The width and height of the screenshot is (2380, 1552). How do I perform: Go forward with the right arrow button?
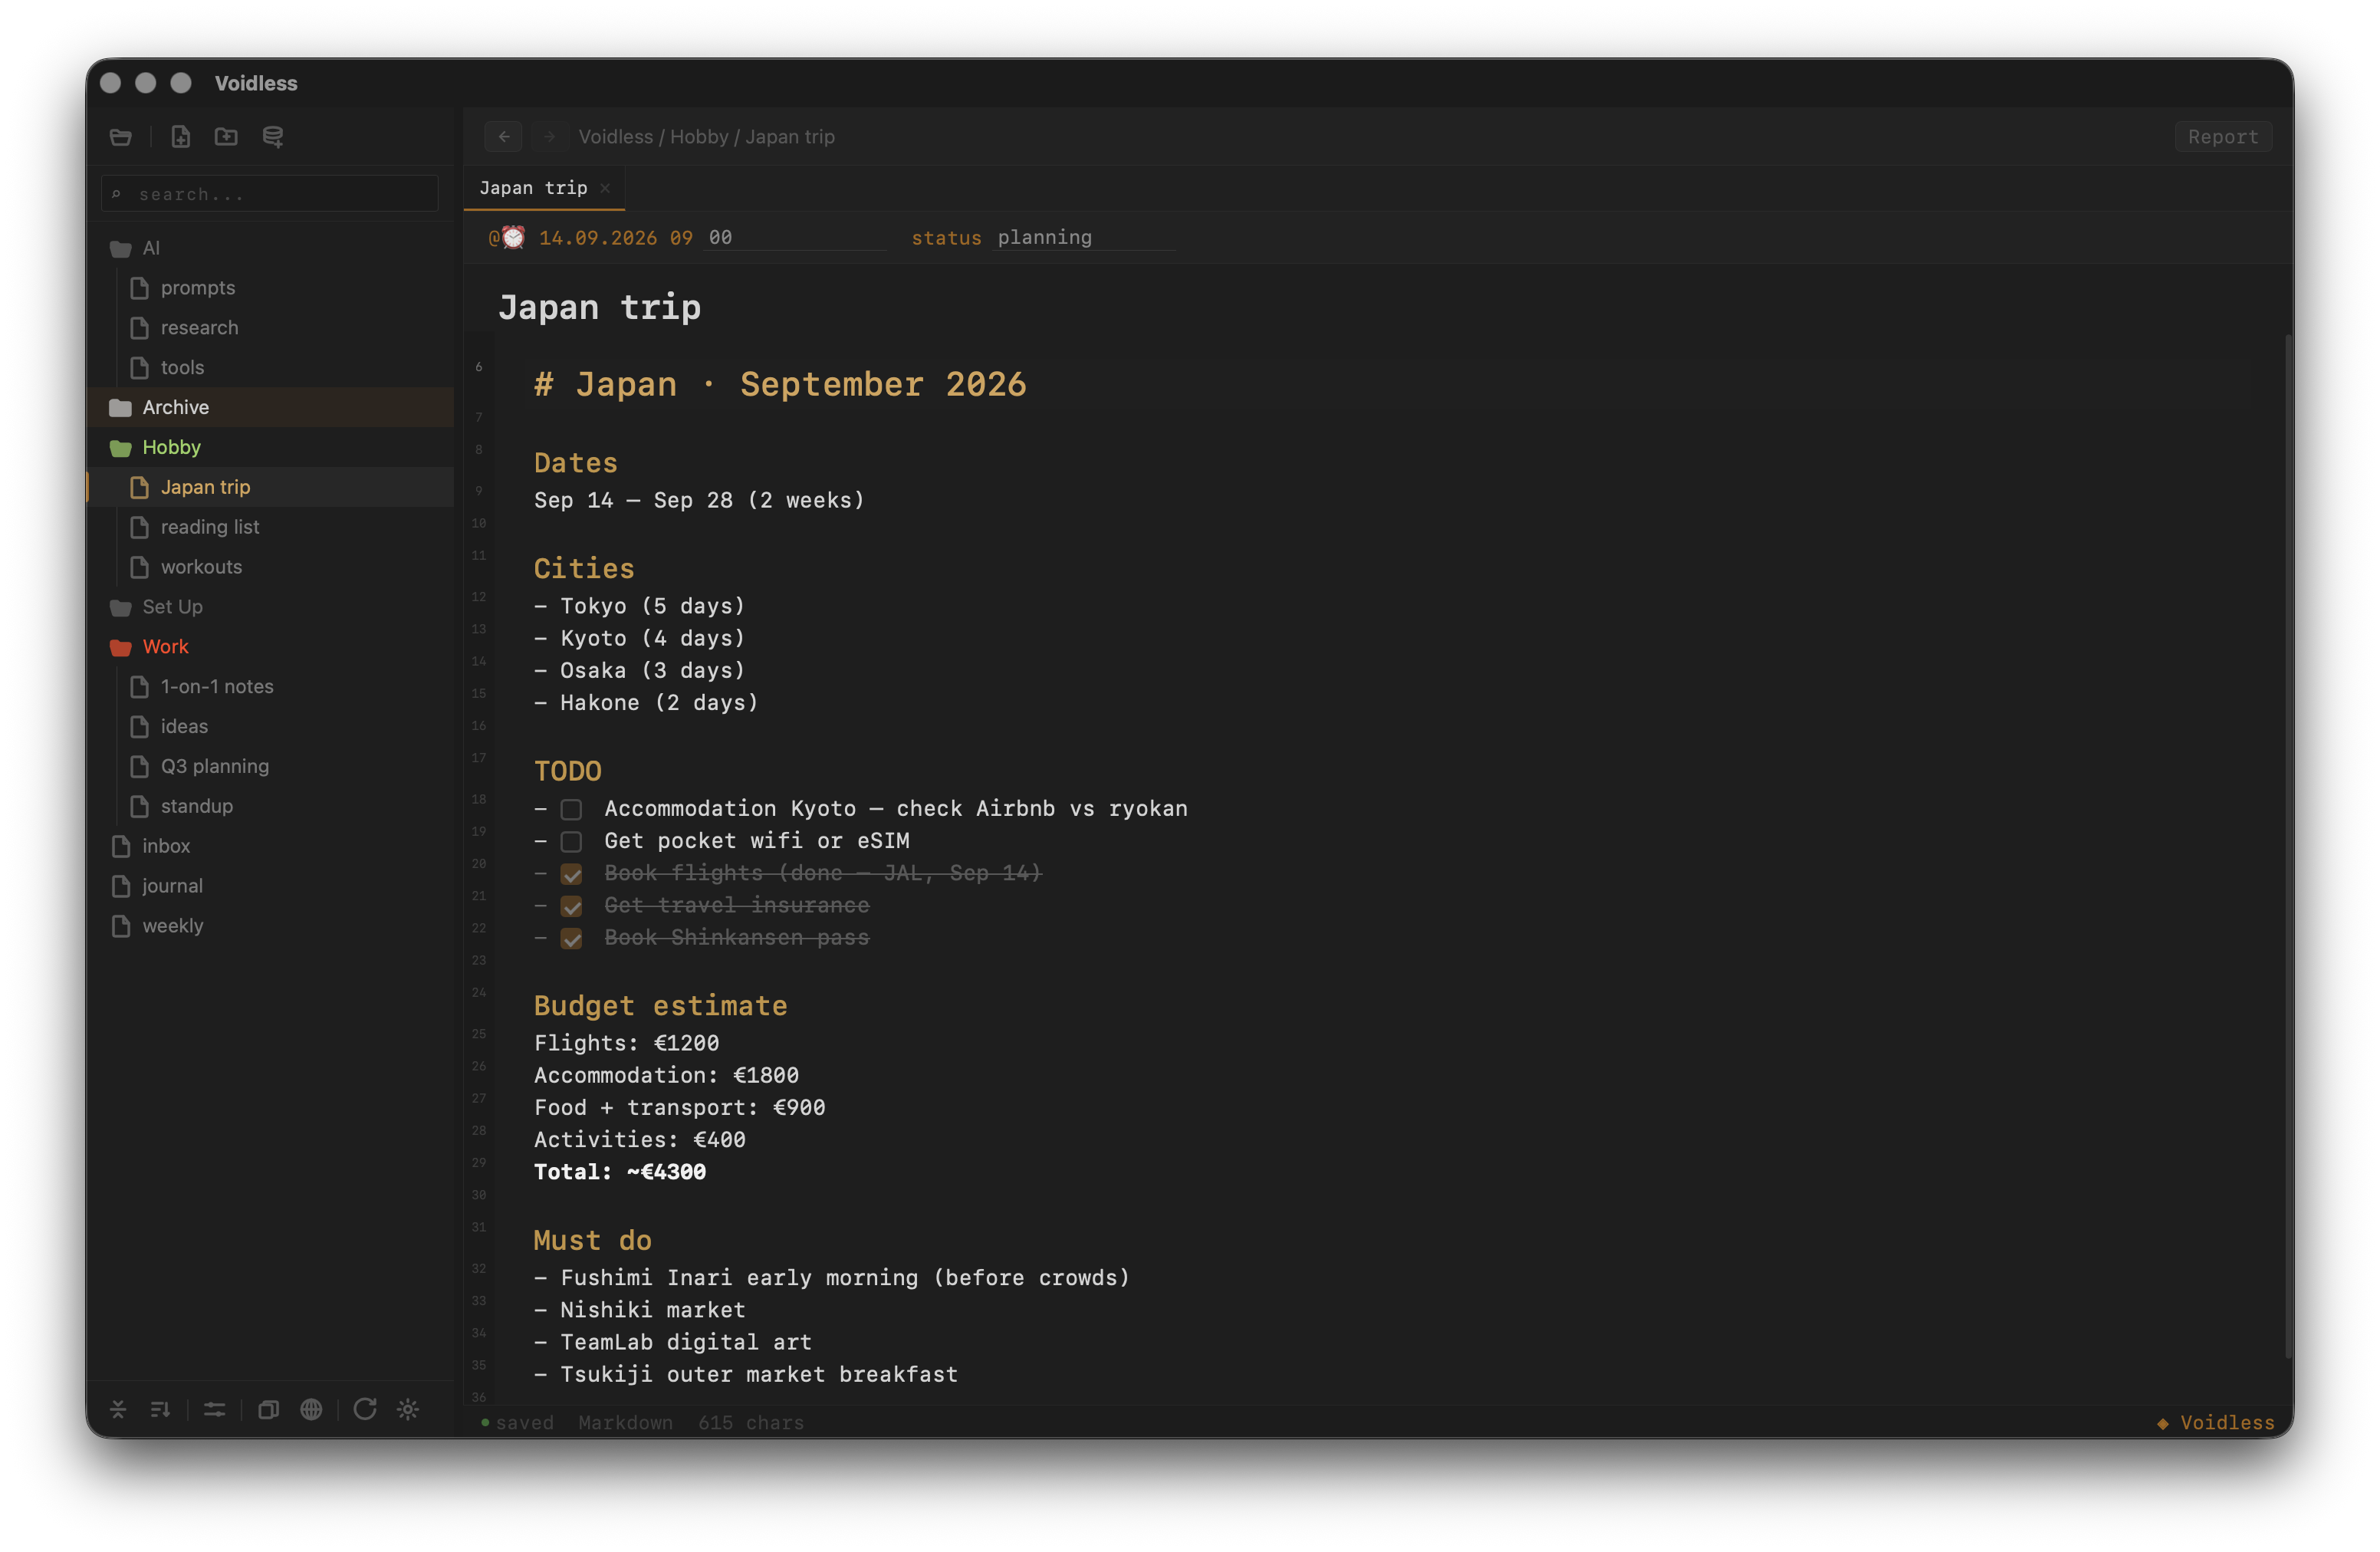pos(549,137)
